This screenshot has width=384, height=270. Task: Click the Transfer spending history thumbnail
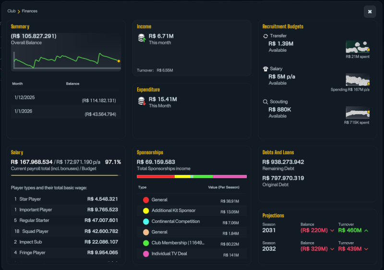tap(358, 47)
